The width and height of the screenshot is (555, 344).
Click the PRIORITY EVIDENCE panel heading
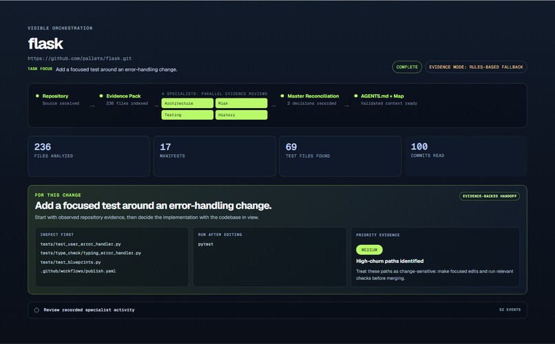click(x=377, y=235)
